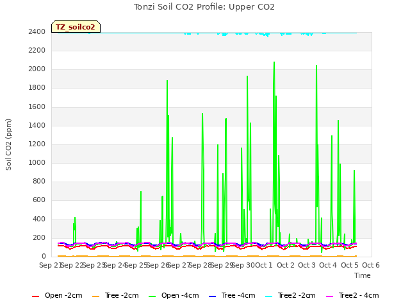Click the 600 y-axis tick label
410x308 pixels.
(x=39, y=200)
